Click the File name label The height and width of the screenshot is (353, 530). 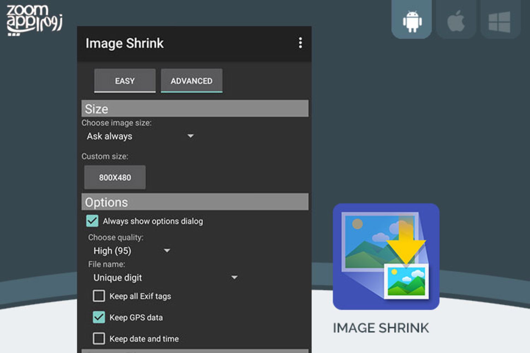(107, 264)
